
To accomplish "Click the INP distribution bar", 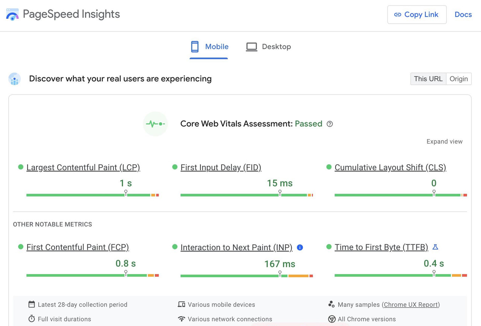I will [247, 276].
